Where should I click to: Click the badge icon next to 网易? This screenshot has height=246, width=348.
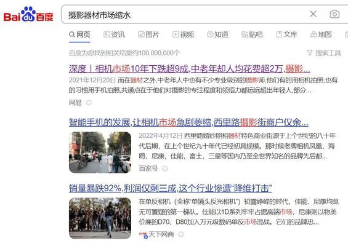pyautogui.click(x=89, y=103)
